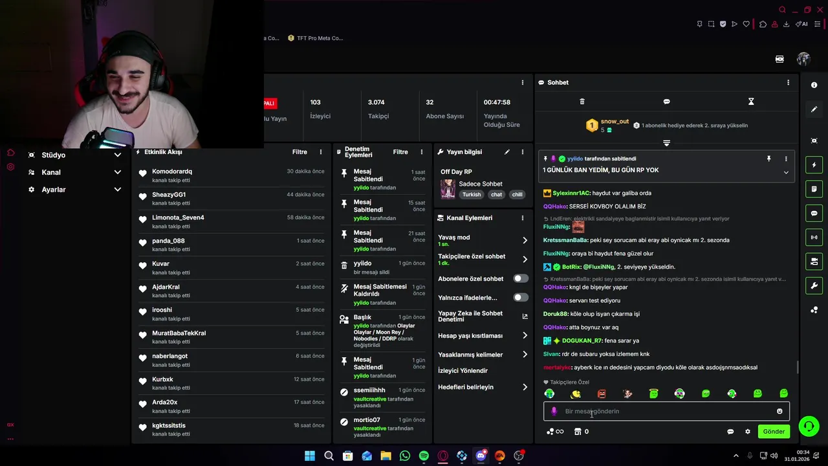The height and width of the screenshot is (466, 828).
Task: Open Takipçilere özel sohbet options arrow
Action: point(525,260)
